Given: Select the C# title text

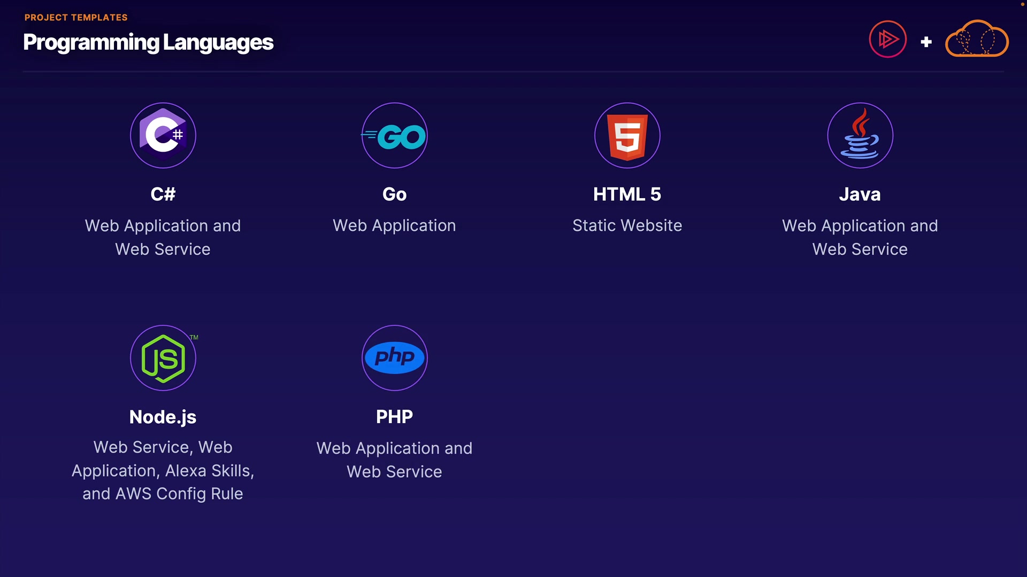Looking at the screenshot, I should [163, 194].
